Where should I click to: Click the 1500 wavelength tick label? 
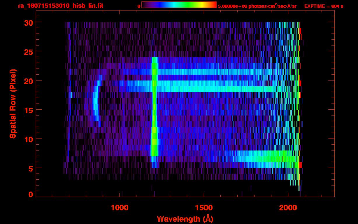point(204,207)
